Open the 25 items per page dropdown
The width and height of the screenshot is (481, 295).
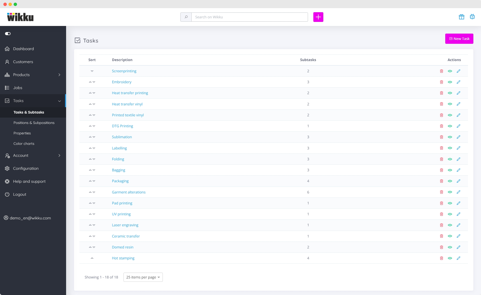coord(143,277)
